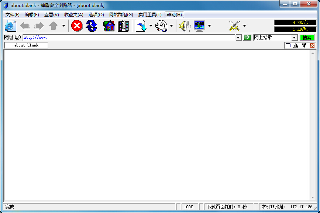The image size is (320, 213).
Task: Open the dropdown arrow next to up arrow
Action: tap(63, 26)
